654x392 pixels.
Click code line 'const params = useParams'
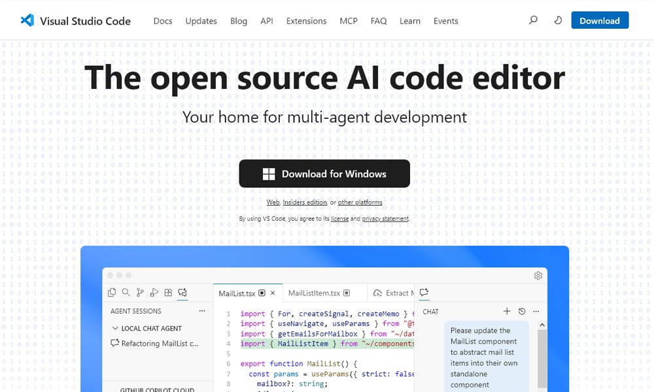pyautogui.click(x=331, y=374)
